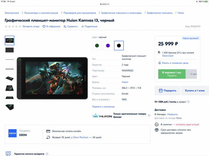Image resolution: width=209 pixels, height=156 pixels.
Task: Click the Поделиться link
Action: [x=91, y=27]
